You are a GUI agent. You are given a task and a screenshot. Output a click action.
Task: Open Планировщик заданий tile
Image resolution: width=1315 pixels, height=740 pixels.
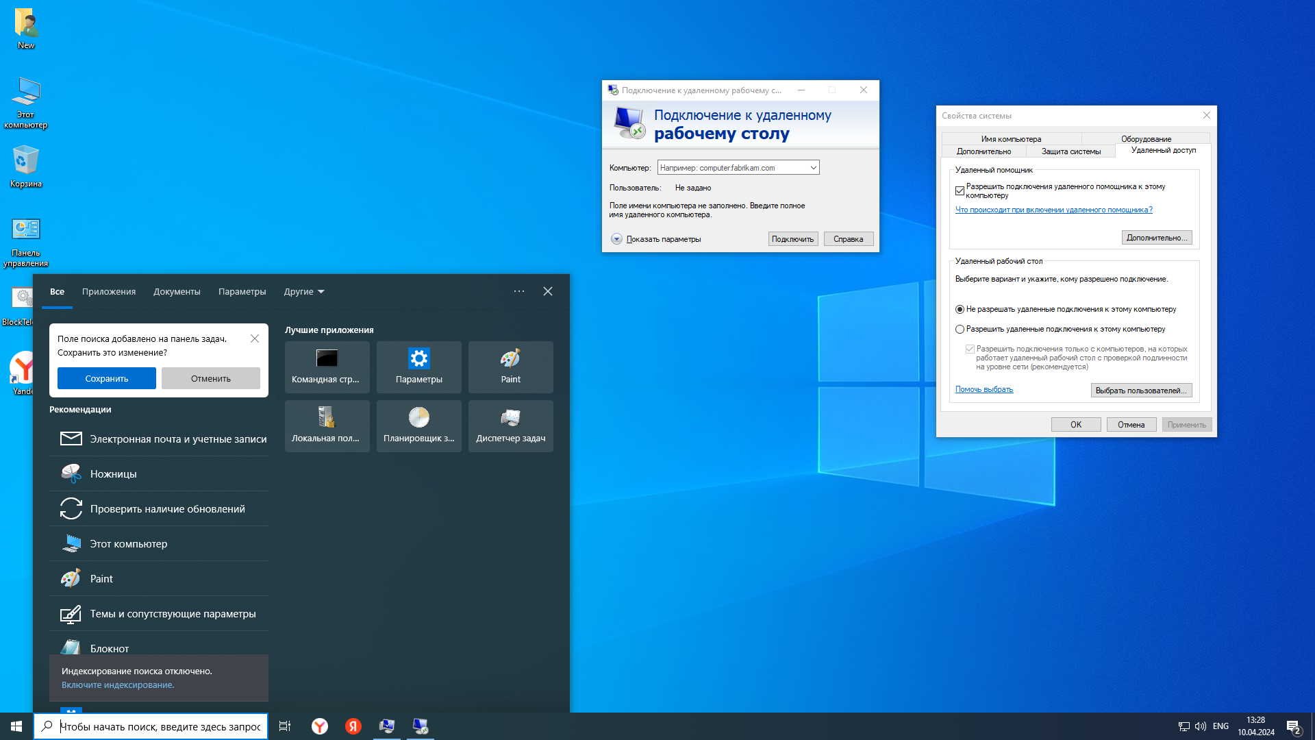(x=418, y=425)
